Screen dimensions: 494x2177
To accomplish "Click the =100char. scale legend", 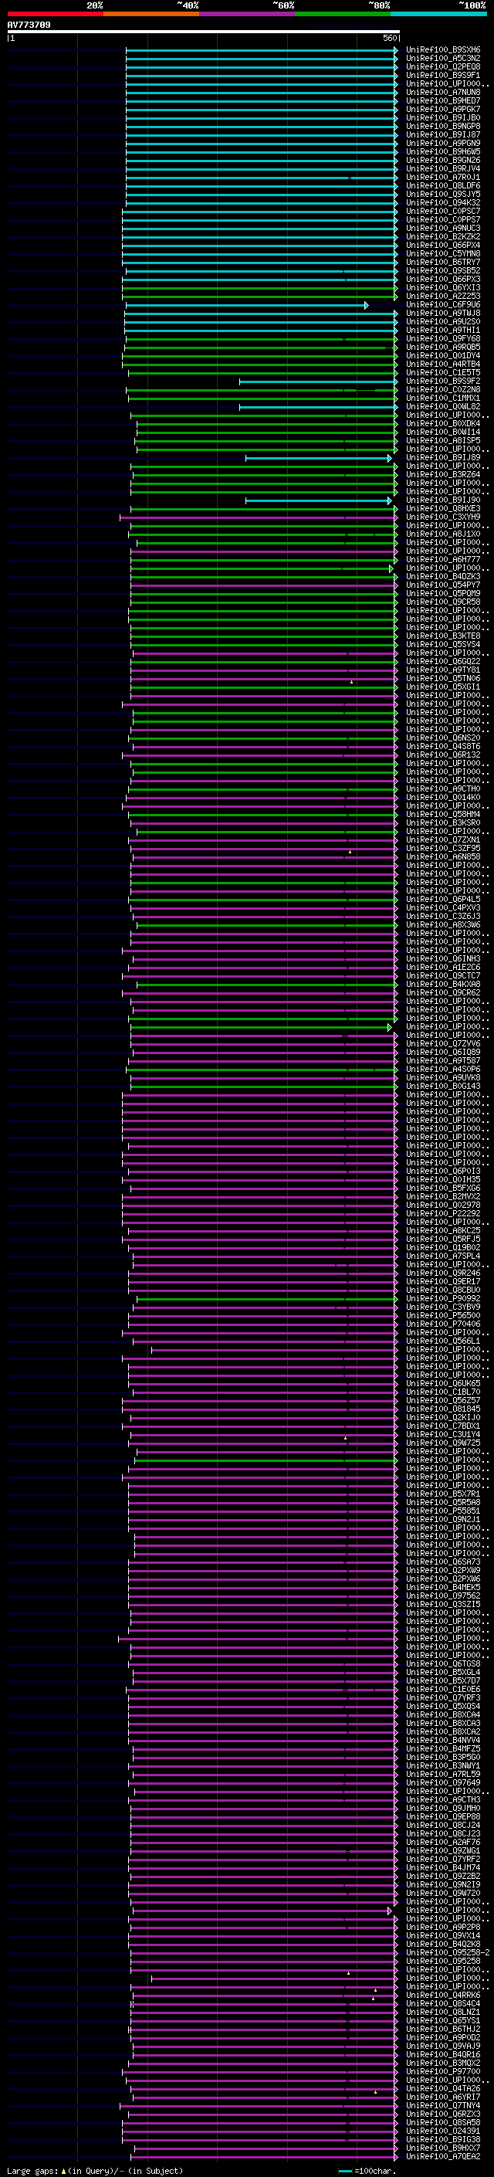I will 367,2170.
